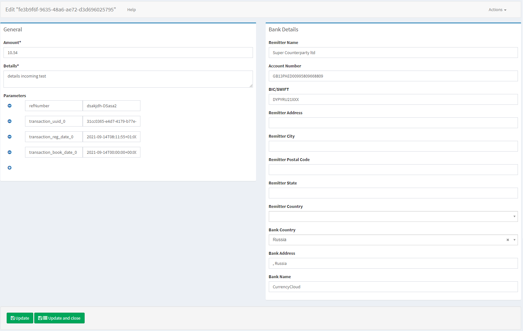Open the Help menu item
This screenshot has width=523, height=331.
[x=131, y=10]
